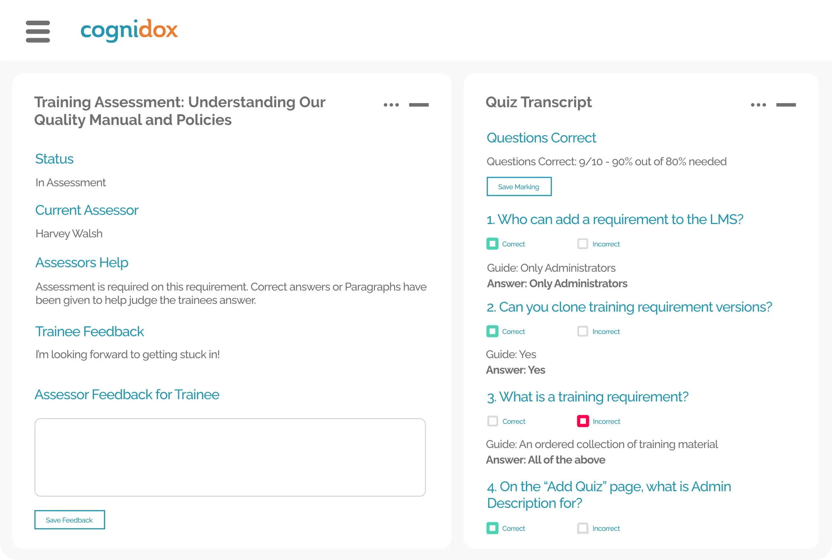Click the Questions Correct heading
Image resolution: width=832 pixels, height=560 pixels.
[x=541, y=138]
